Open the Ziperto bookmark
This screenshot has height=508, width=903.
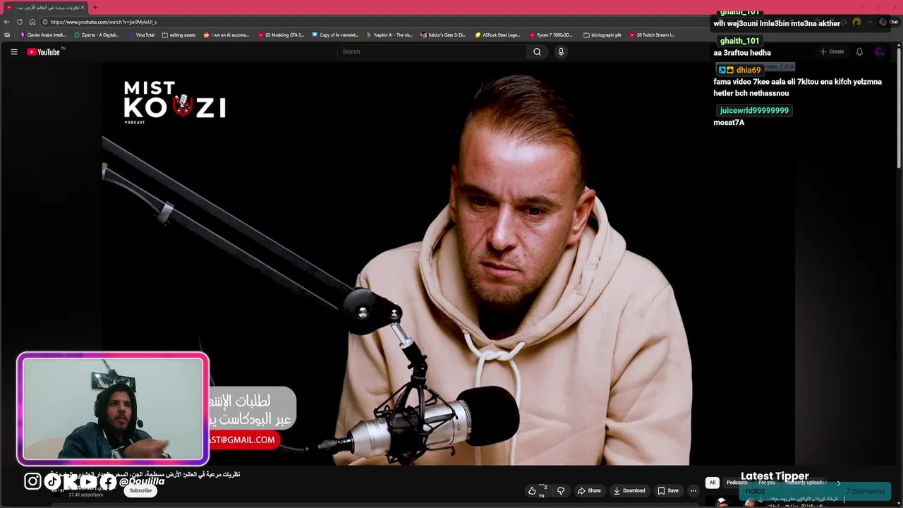coord(96,35)
